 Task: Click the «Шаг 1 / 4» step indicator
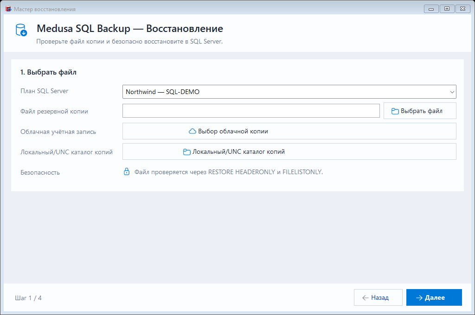(x=28, y=298)
